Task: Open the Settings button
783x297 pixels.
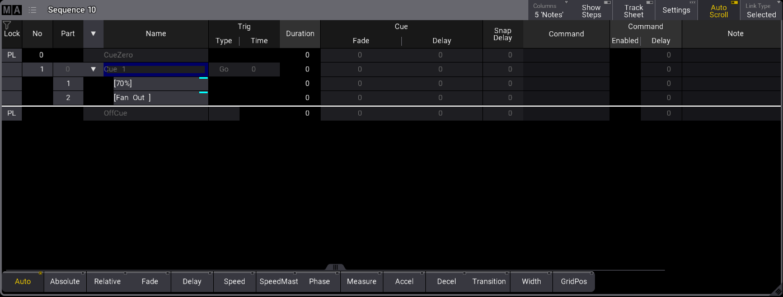Action: [676, 11]
